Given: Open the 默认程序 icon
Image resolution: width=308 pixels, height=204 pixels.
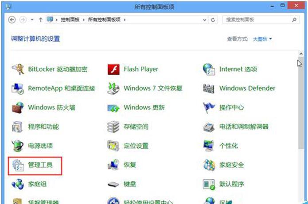Looking at the screenshot, I should click(x=209, y=184).
